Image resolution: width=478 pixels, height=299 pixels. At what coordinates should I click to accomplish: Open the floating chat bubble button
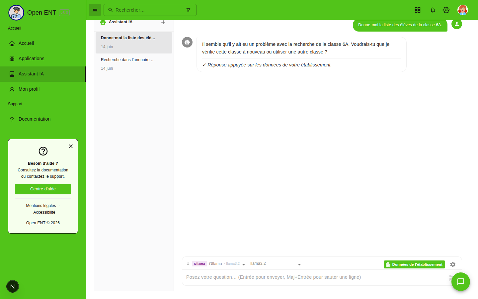pyautogui.click(x=461, y=282)
